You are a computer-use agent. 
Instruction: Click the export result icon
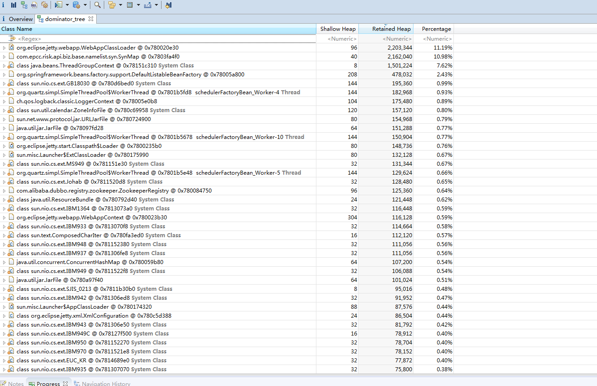(x=148, y=5)
